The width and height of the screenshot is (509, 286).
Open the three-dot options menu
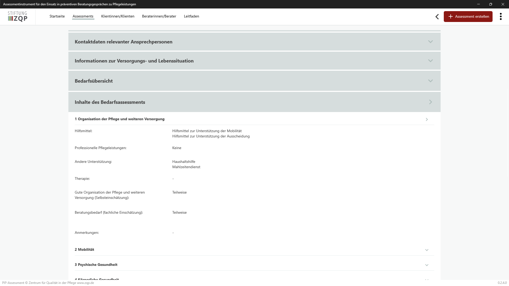coord(501,16)
